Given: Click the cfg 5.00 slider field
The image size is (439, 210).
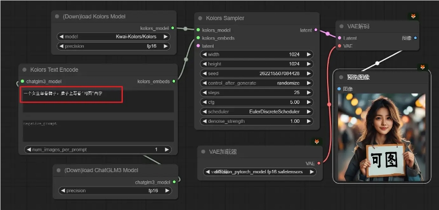Looking at the screenshot, I should pos(257,102).
